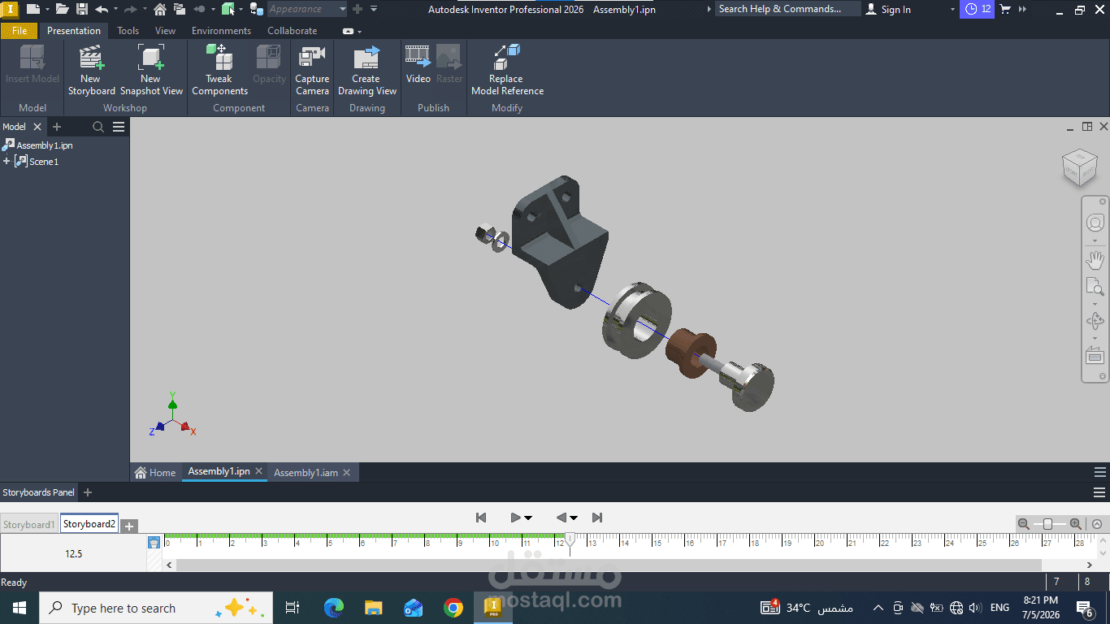Viewport: 1110px width, 624px height.
Task: Click the scratch zone icon on the timeline
Action: pos(154,542)
